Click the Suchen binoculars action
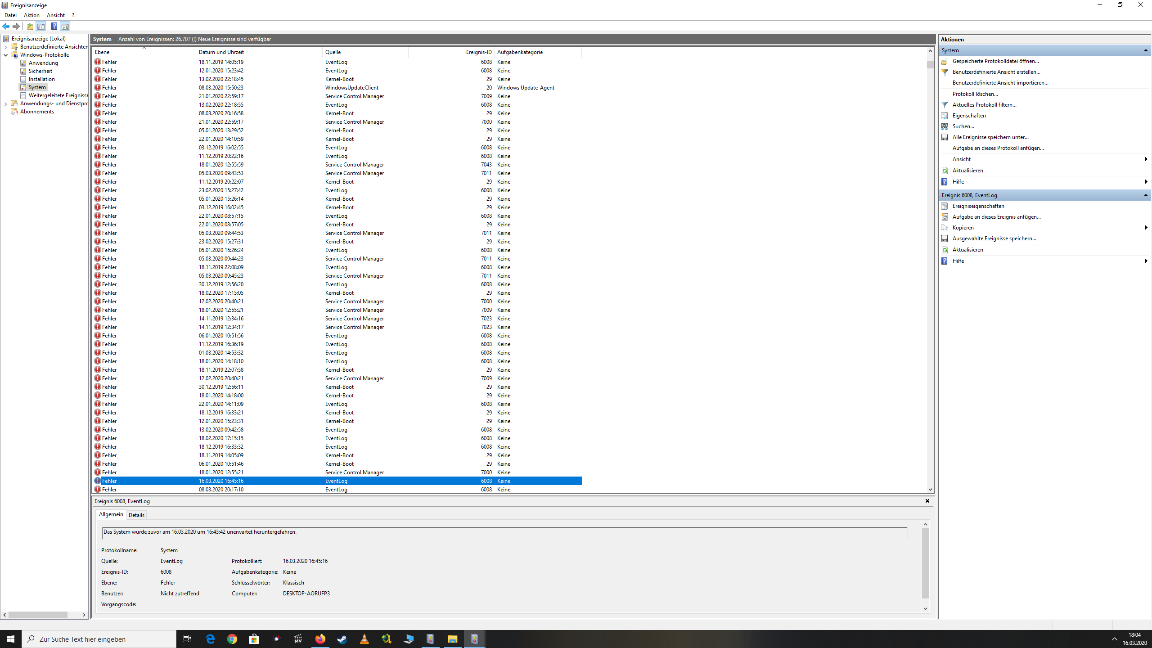The image size is (1152, 648). click(945, 126)
